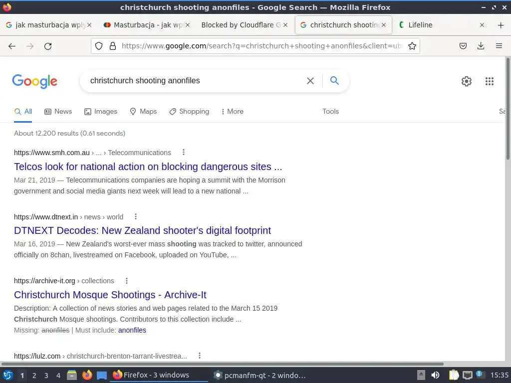Select the Images search filter
Viewport: 511px width, 383px height.
click(101, 111)
